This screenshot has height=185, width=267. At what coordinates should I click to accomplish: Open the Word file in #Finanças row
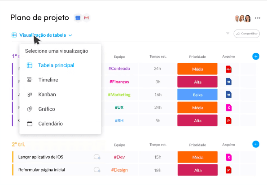click(228, 82)
